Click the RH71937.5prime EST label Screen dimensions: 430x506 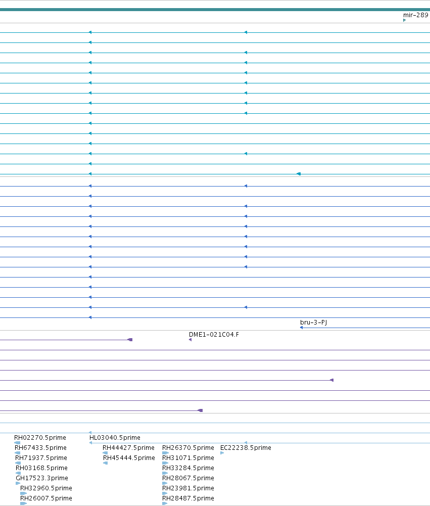(x=41, y=458)
